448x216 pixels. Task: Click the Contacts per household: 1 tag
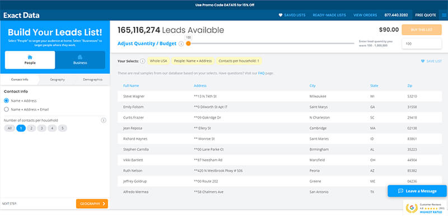[239, 61]
